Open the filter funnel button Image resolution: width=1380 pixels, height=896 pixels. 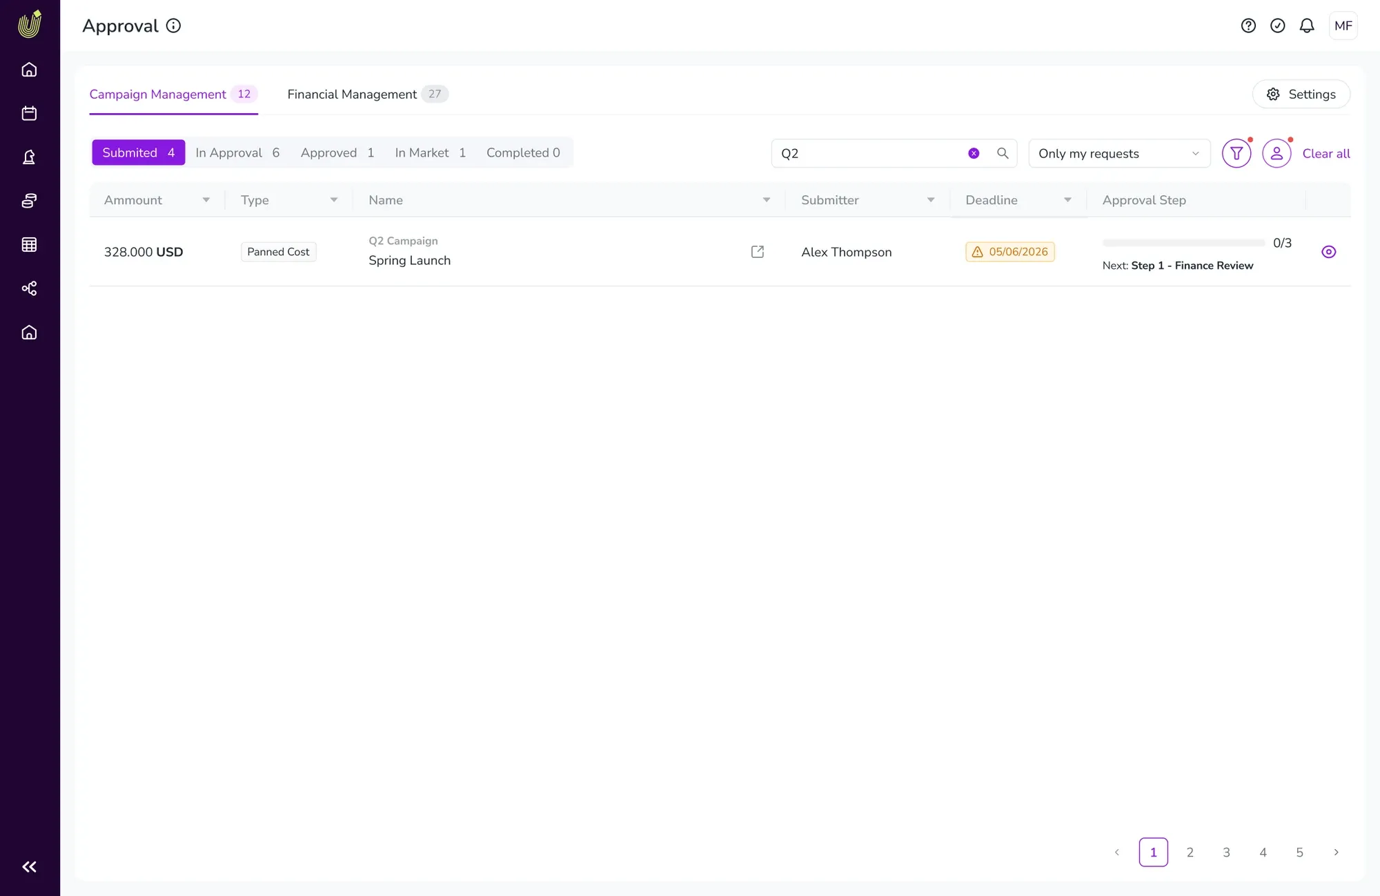click(1236, 153)
